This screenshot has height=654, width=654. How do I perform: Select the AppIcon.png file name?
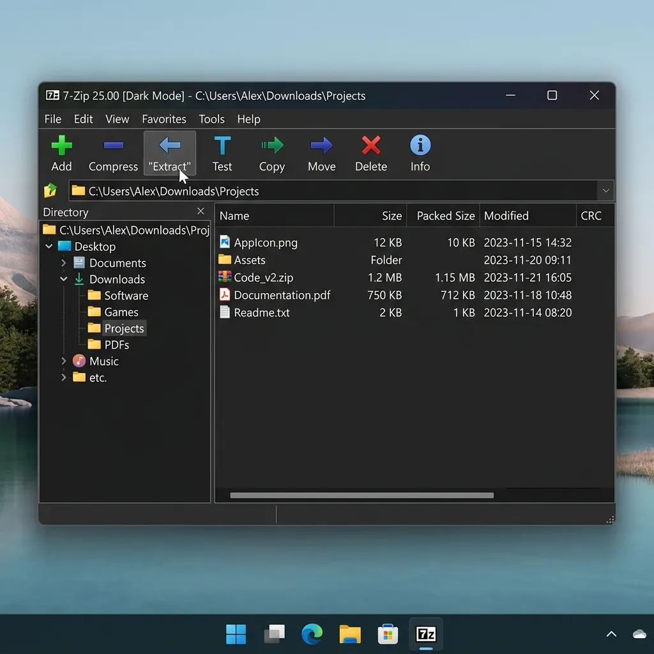pos(266,242)
